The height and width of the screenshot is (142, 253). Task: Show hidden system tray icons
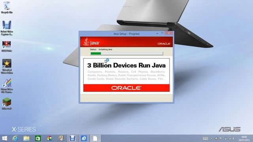point(211,138)
